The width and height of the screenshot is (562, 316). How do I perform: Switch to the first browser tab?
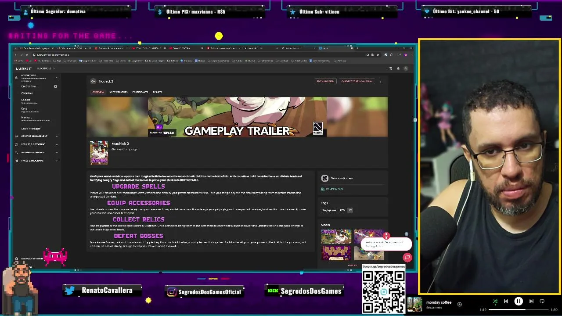click(x=37, y=48)
